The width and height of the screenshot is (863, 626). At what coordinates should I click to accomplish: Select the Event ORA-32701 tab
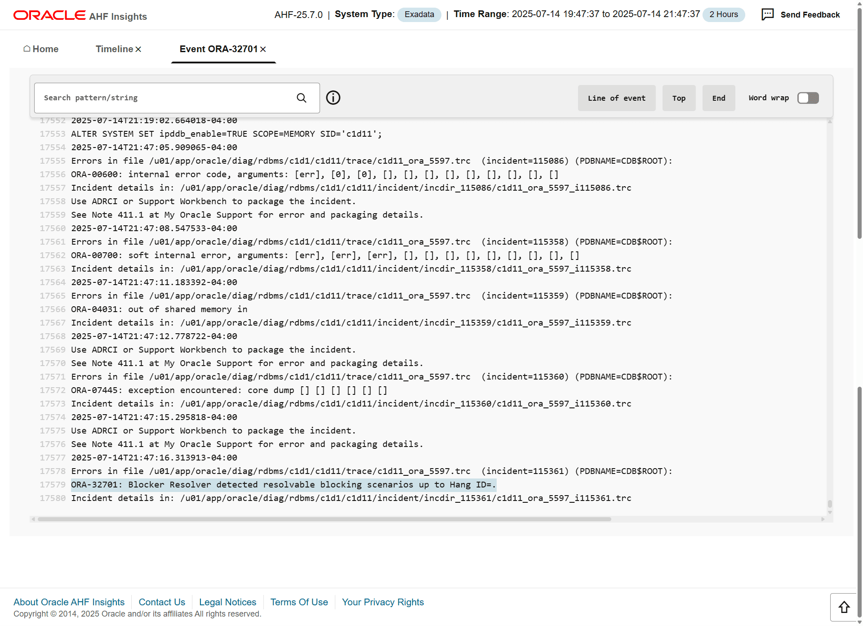tap(218, 49)
